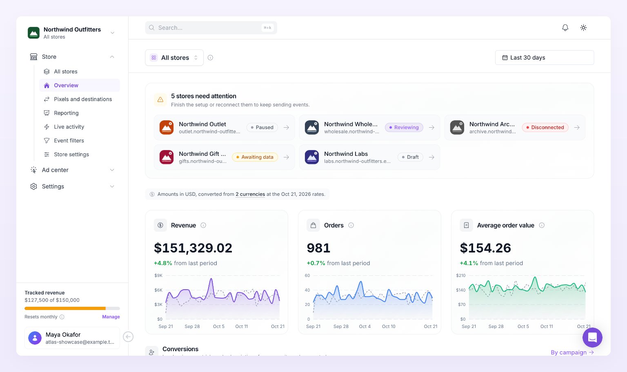Open Store settings page

point(80,154)
